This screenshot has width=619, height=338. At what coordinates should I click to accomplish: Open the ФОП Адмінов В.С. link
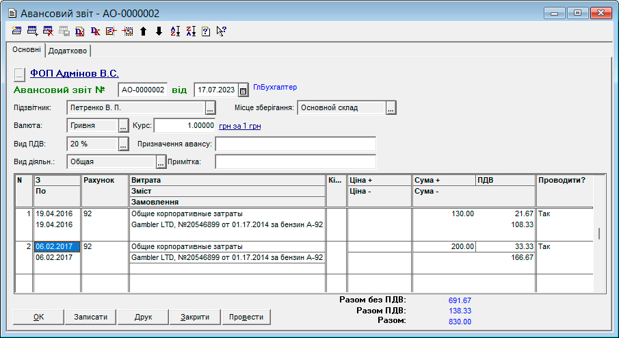[x=75, y=73]
